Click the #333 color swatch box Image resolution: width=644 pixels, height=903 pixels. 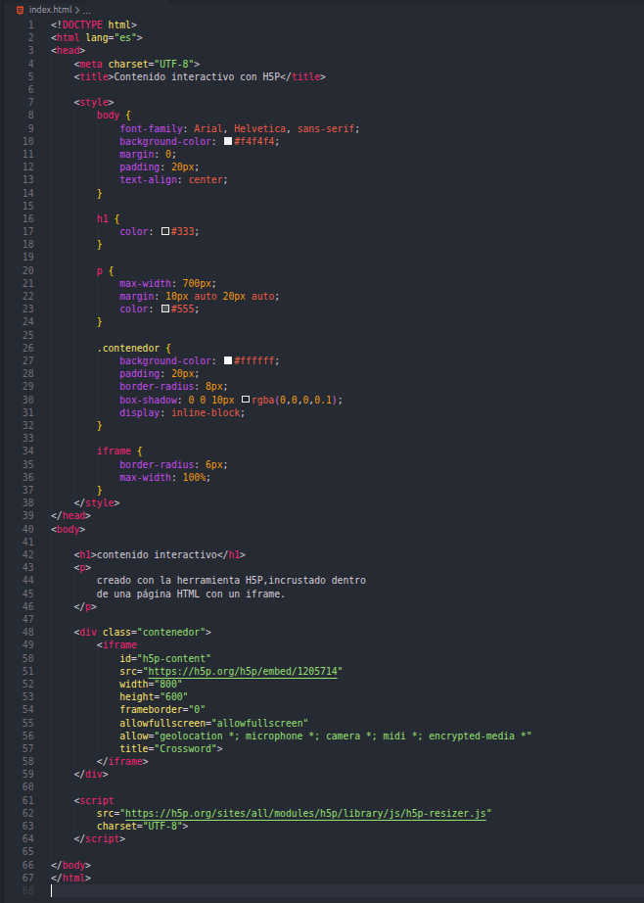[x=165, y=231]
